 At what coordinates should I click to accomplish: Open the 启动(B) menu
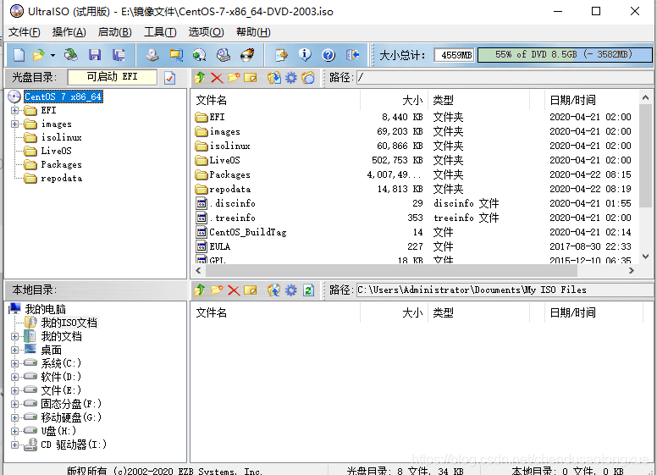[114, 32]
